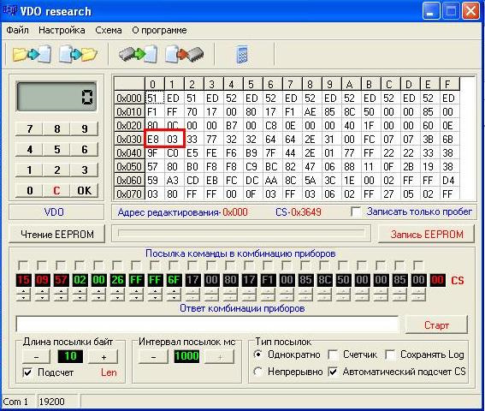485x411 pixels.
Task: Open the Схема menu
Action: [x=109, y=30]
